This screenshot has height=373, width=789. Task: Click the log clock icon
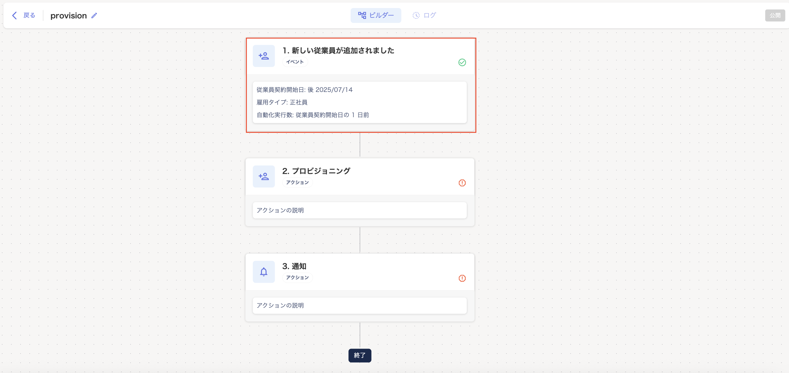[416, 15]
